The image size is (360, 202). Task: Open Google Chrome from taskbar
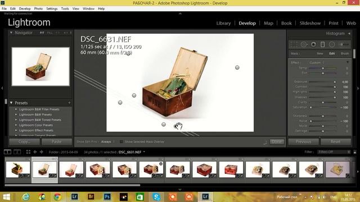pyautogui.click(x=57, y=197)
